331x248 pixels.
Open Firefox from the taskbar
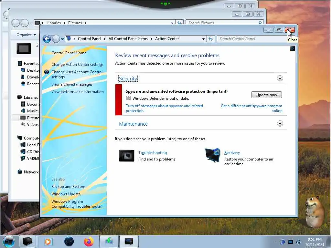[x=89, y=242]
